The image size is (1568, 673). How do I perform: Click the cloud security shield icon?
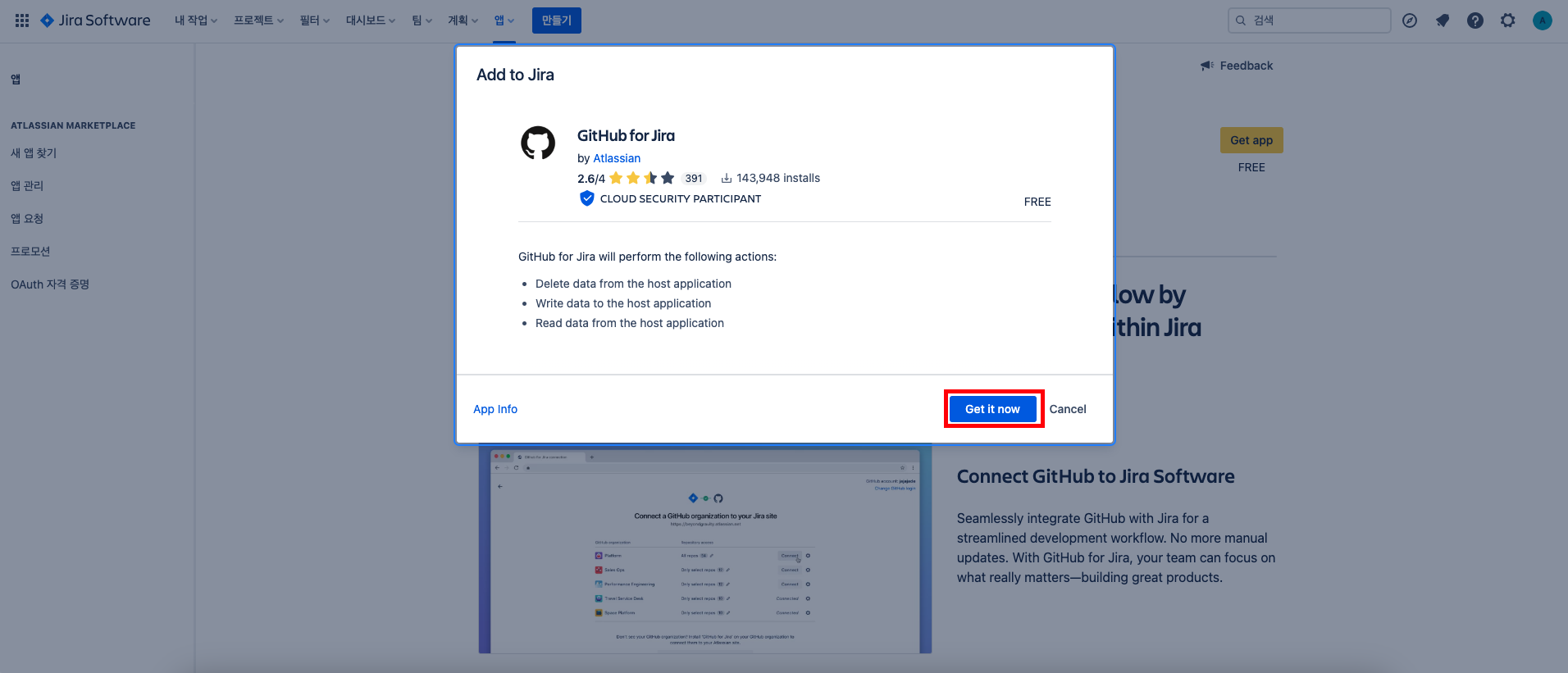coord(587,198)
